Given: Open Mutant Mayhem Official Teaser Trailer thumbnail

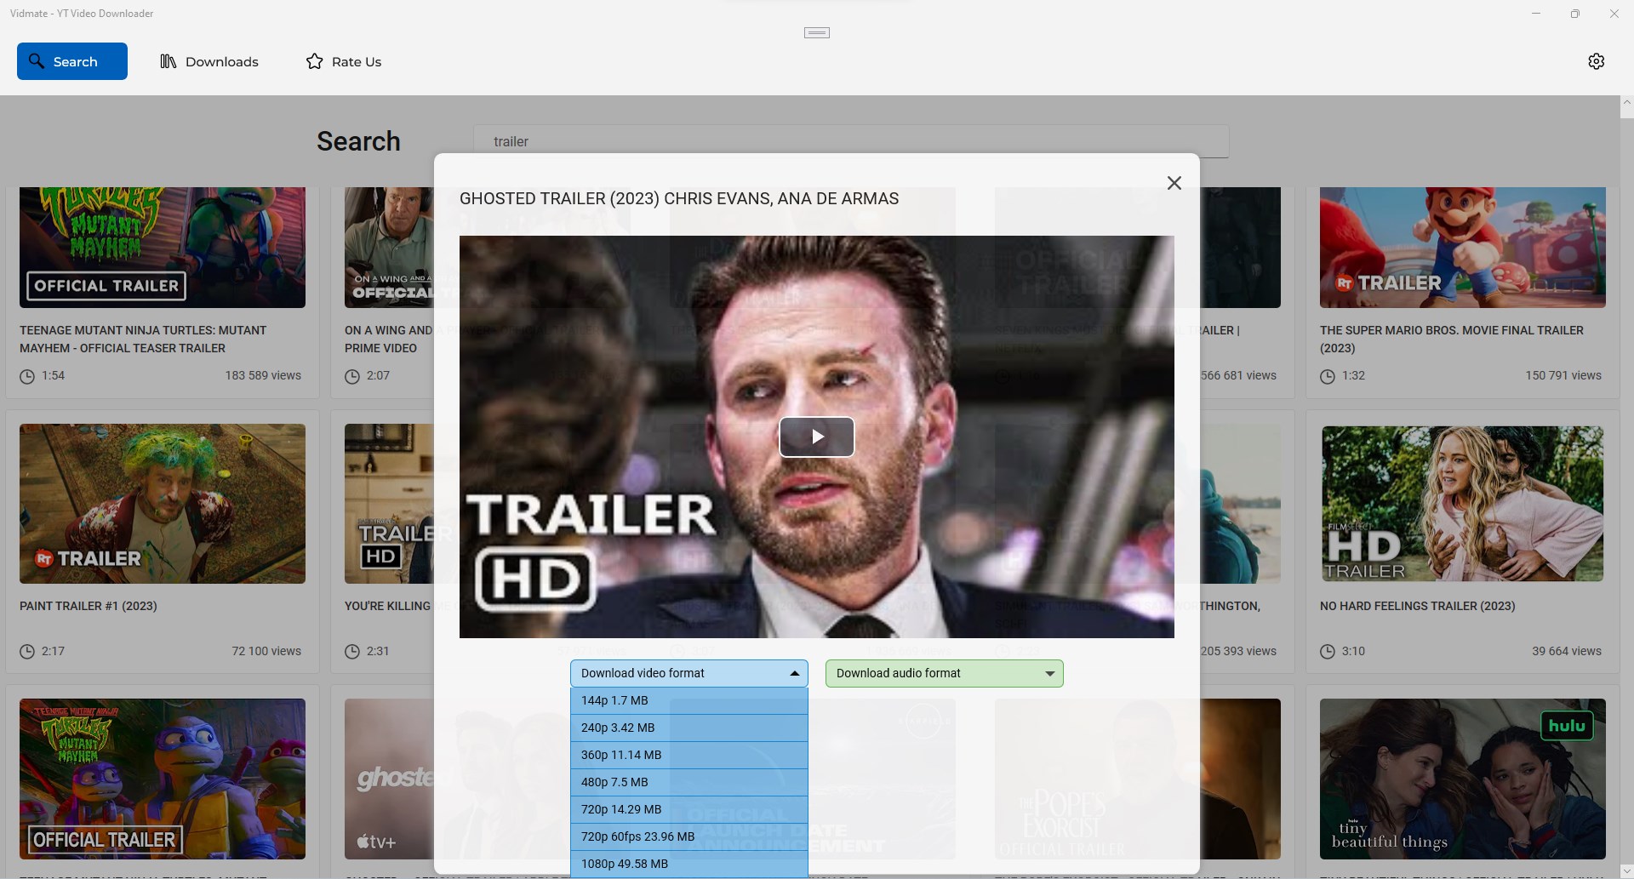Looking at the screenshot, I should click(x=163, y=248).
